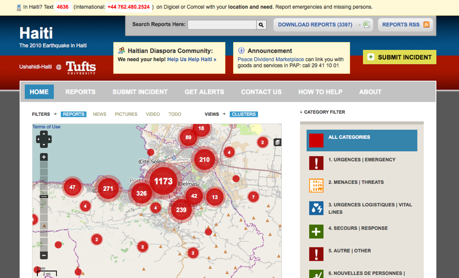Image resolution: width=459 pixels, height=278 pixels.
Task: Open the 18 reports cluster
Action: click(201, 129)
